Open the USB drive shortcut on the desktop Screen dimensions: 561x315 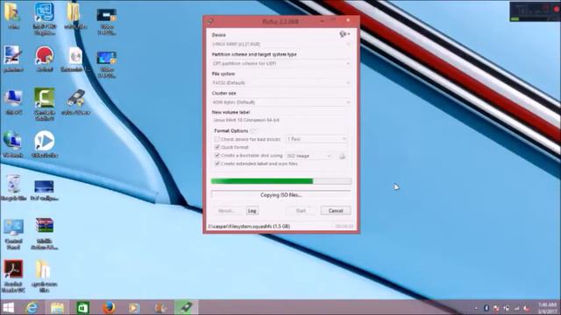pos(75,102)
